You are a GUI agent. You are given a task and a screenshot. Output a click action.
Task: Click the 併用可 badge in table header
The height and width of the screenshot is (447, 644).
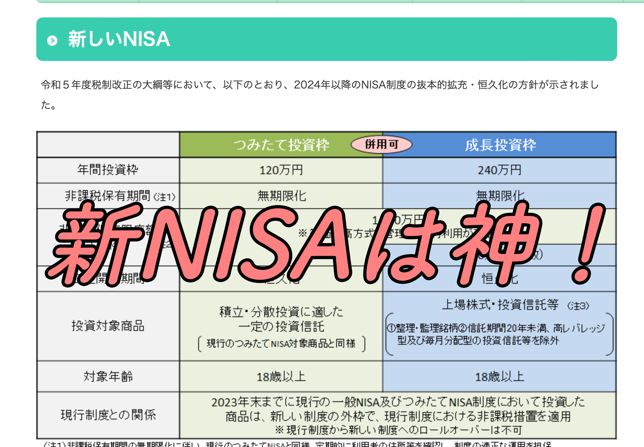point(381,144)
